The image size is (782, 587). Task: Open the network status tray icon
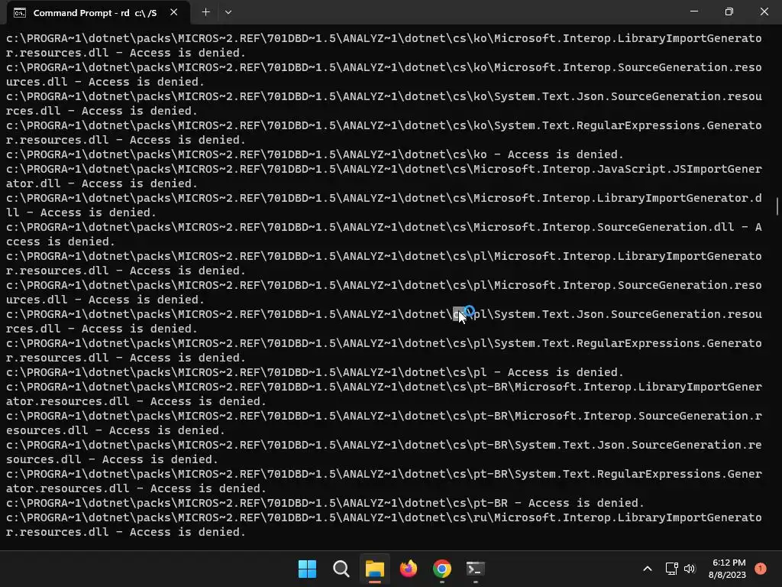pyautogui.click(x=672, y=569)
